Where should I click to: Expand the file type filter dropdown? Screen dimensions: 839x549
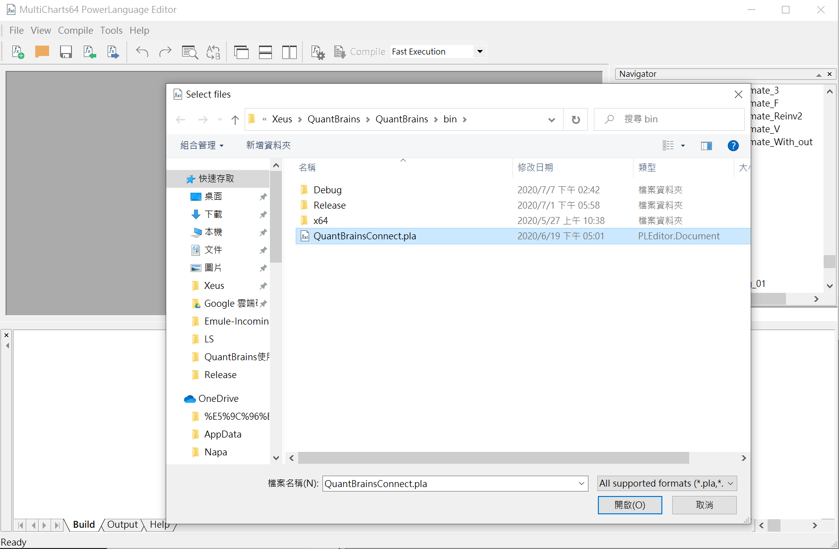pyautogui.click(x=667, y=484)
